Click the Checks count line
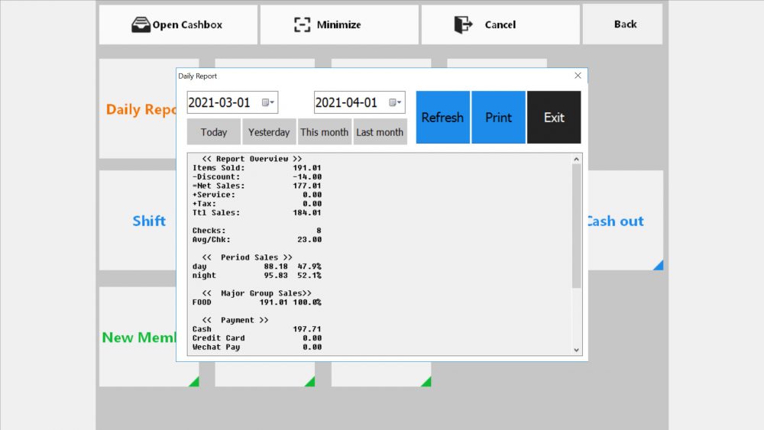Image resolution: width=764 pixels, height=430 pixels. (257, 231)
